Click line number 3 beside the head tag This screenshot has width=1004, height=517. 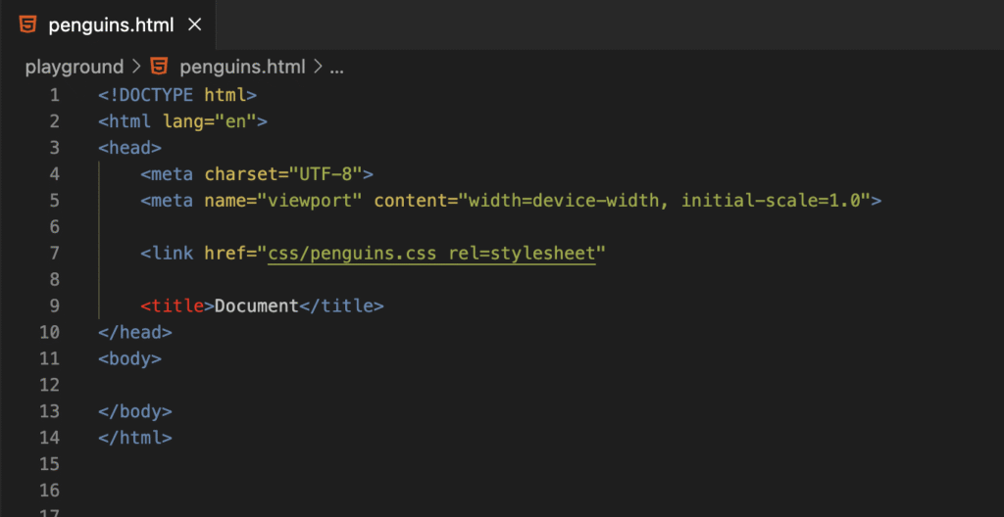click(54, 148)
